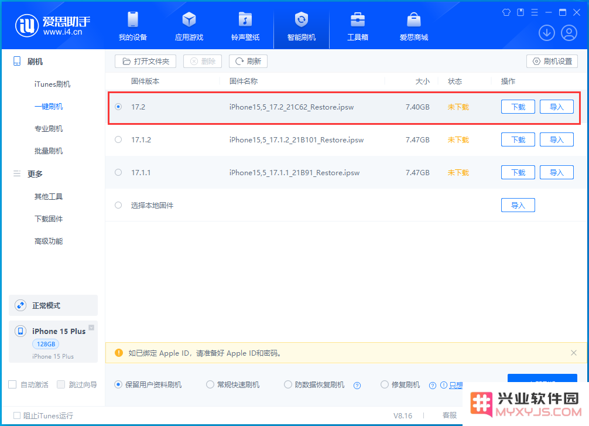Click the feedback note icon in title bar
Screen dimensions: 589x426
tap(520, 12)
